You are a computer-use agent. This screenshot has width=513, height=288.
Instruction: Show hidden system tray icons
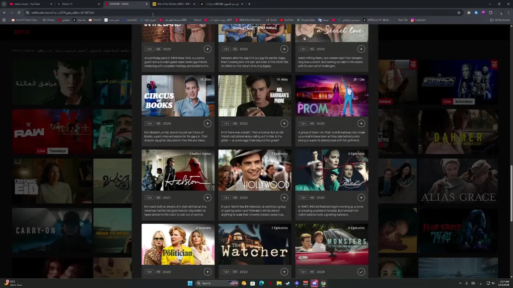(460, 283)
